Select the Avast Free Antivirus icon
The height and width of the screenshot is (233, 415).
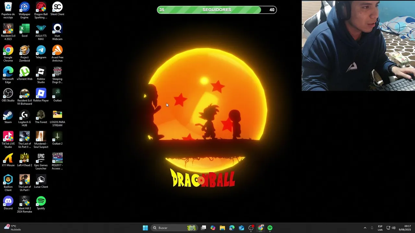57,54
